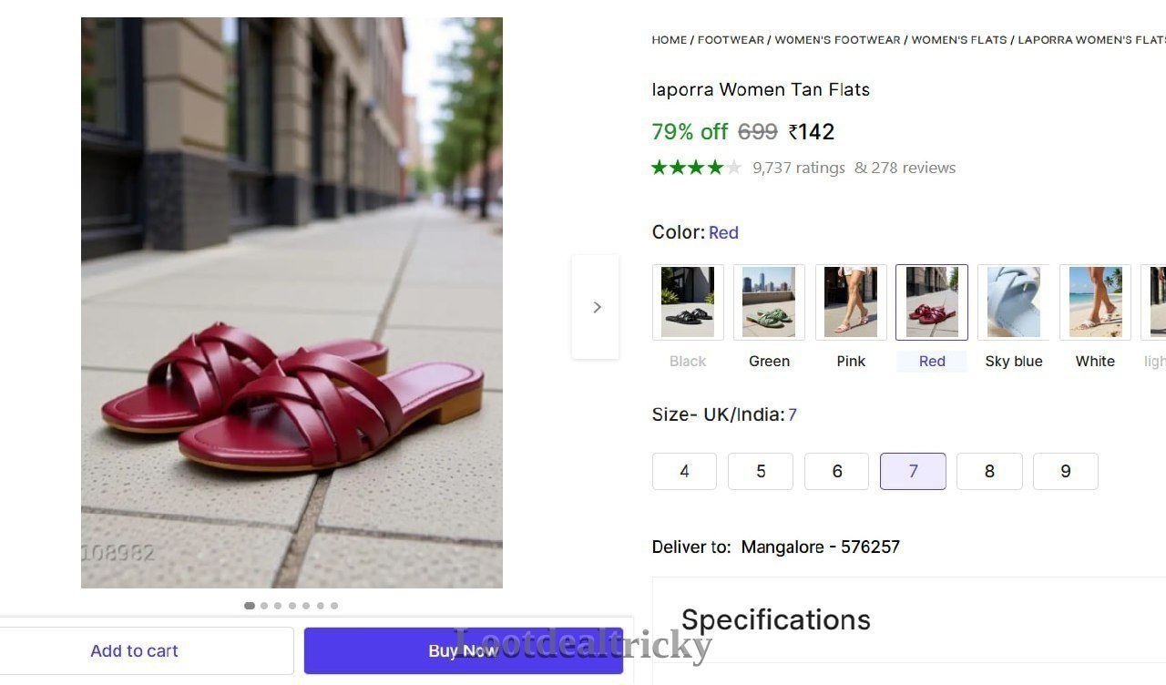Click the main red sandals product image

291,302
